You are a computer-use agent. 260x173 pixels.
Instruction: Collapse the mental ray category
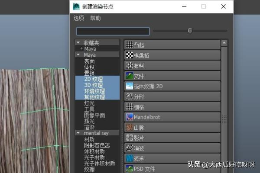click(78, 134)
